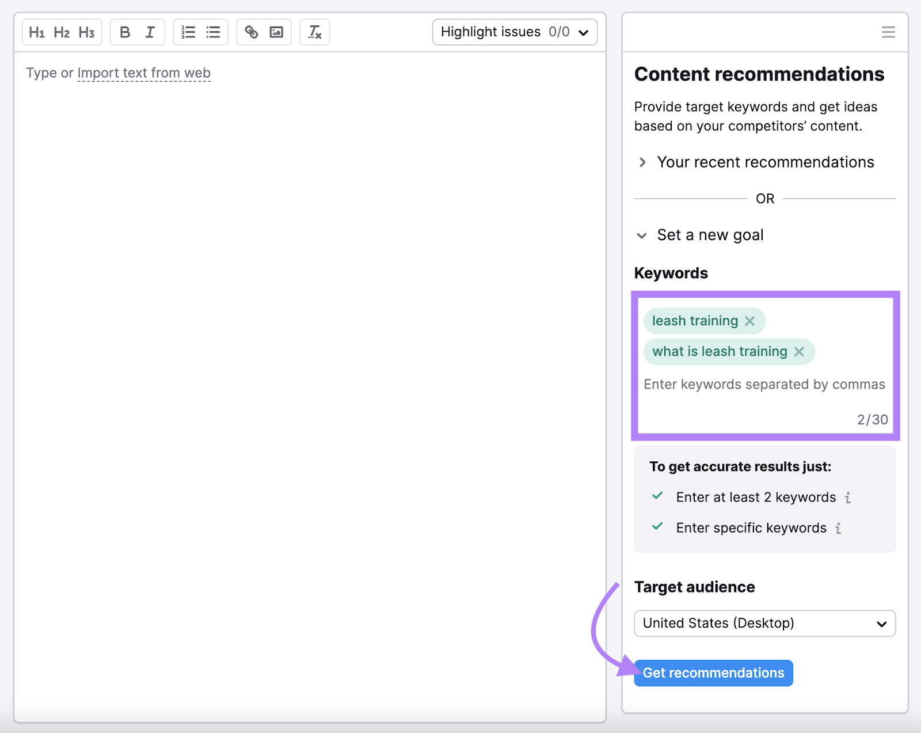Toggle italic text formatting
This screenshot has width=921, height=733.
[x=150, y=32]
